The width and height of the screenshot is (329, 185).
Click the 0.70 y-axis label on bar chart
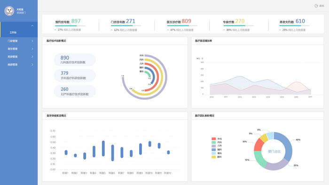[x=53, y=131]
